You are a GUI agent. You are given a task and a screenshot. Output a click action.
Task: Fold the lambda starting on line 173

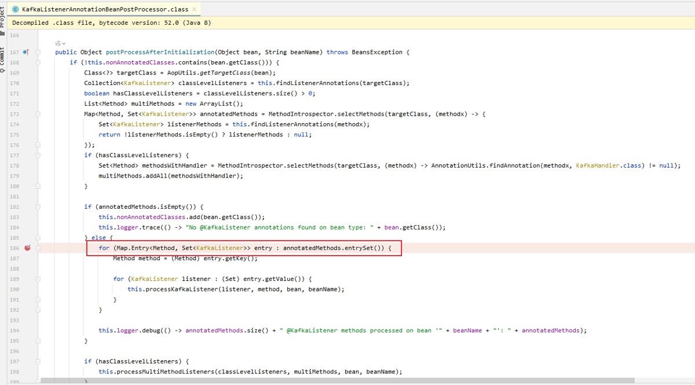pos(38,114)
